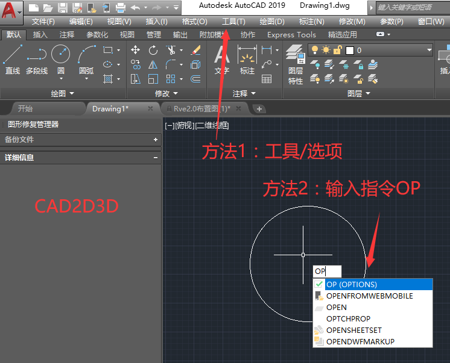The image size is (450, 363).
Task: Open the 文件(F) menu
Action: [x=43, y=22]
